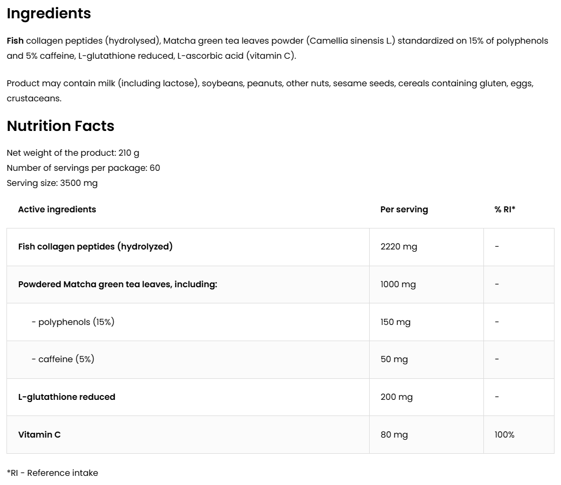This screenshot has height=485, width=561.
Task: Click the 100% RI value
Action: click(504, 434)
